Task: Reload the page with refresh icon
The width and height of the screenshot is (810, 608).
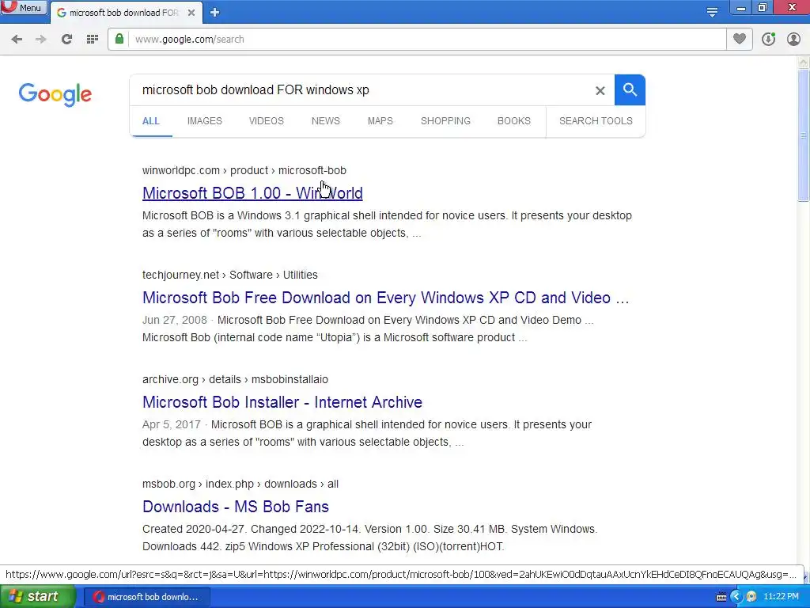Action: pos(66,40)
